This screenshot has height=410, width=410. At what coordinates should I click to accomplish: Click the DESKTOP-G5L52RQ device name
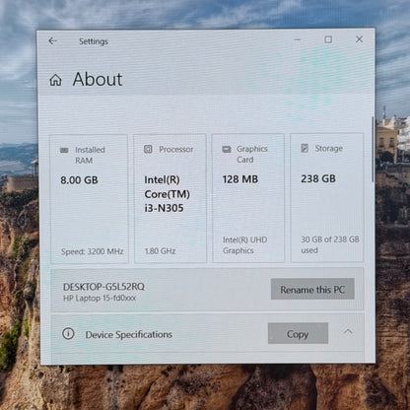[x=103, y=287]
